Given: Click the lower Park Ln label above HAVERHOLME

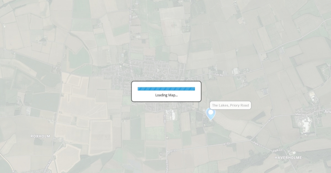Looking at the screenshot, I should point(277,150).
